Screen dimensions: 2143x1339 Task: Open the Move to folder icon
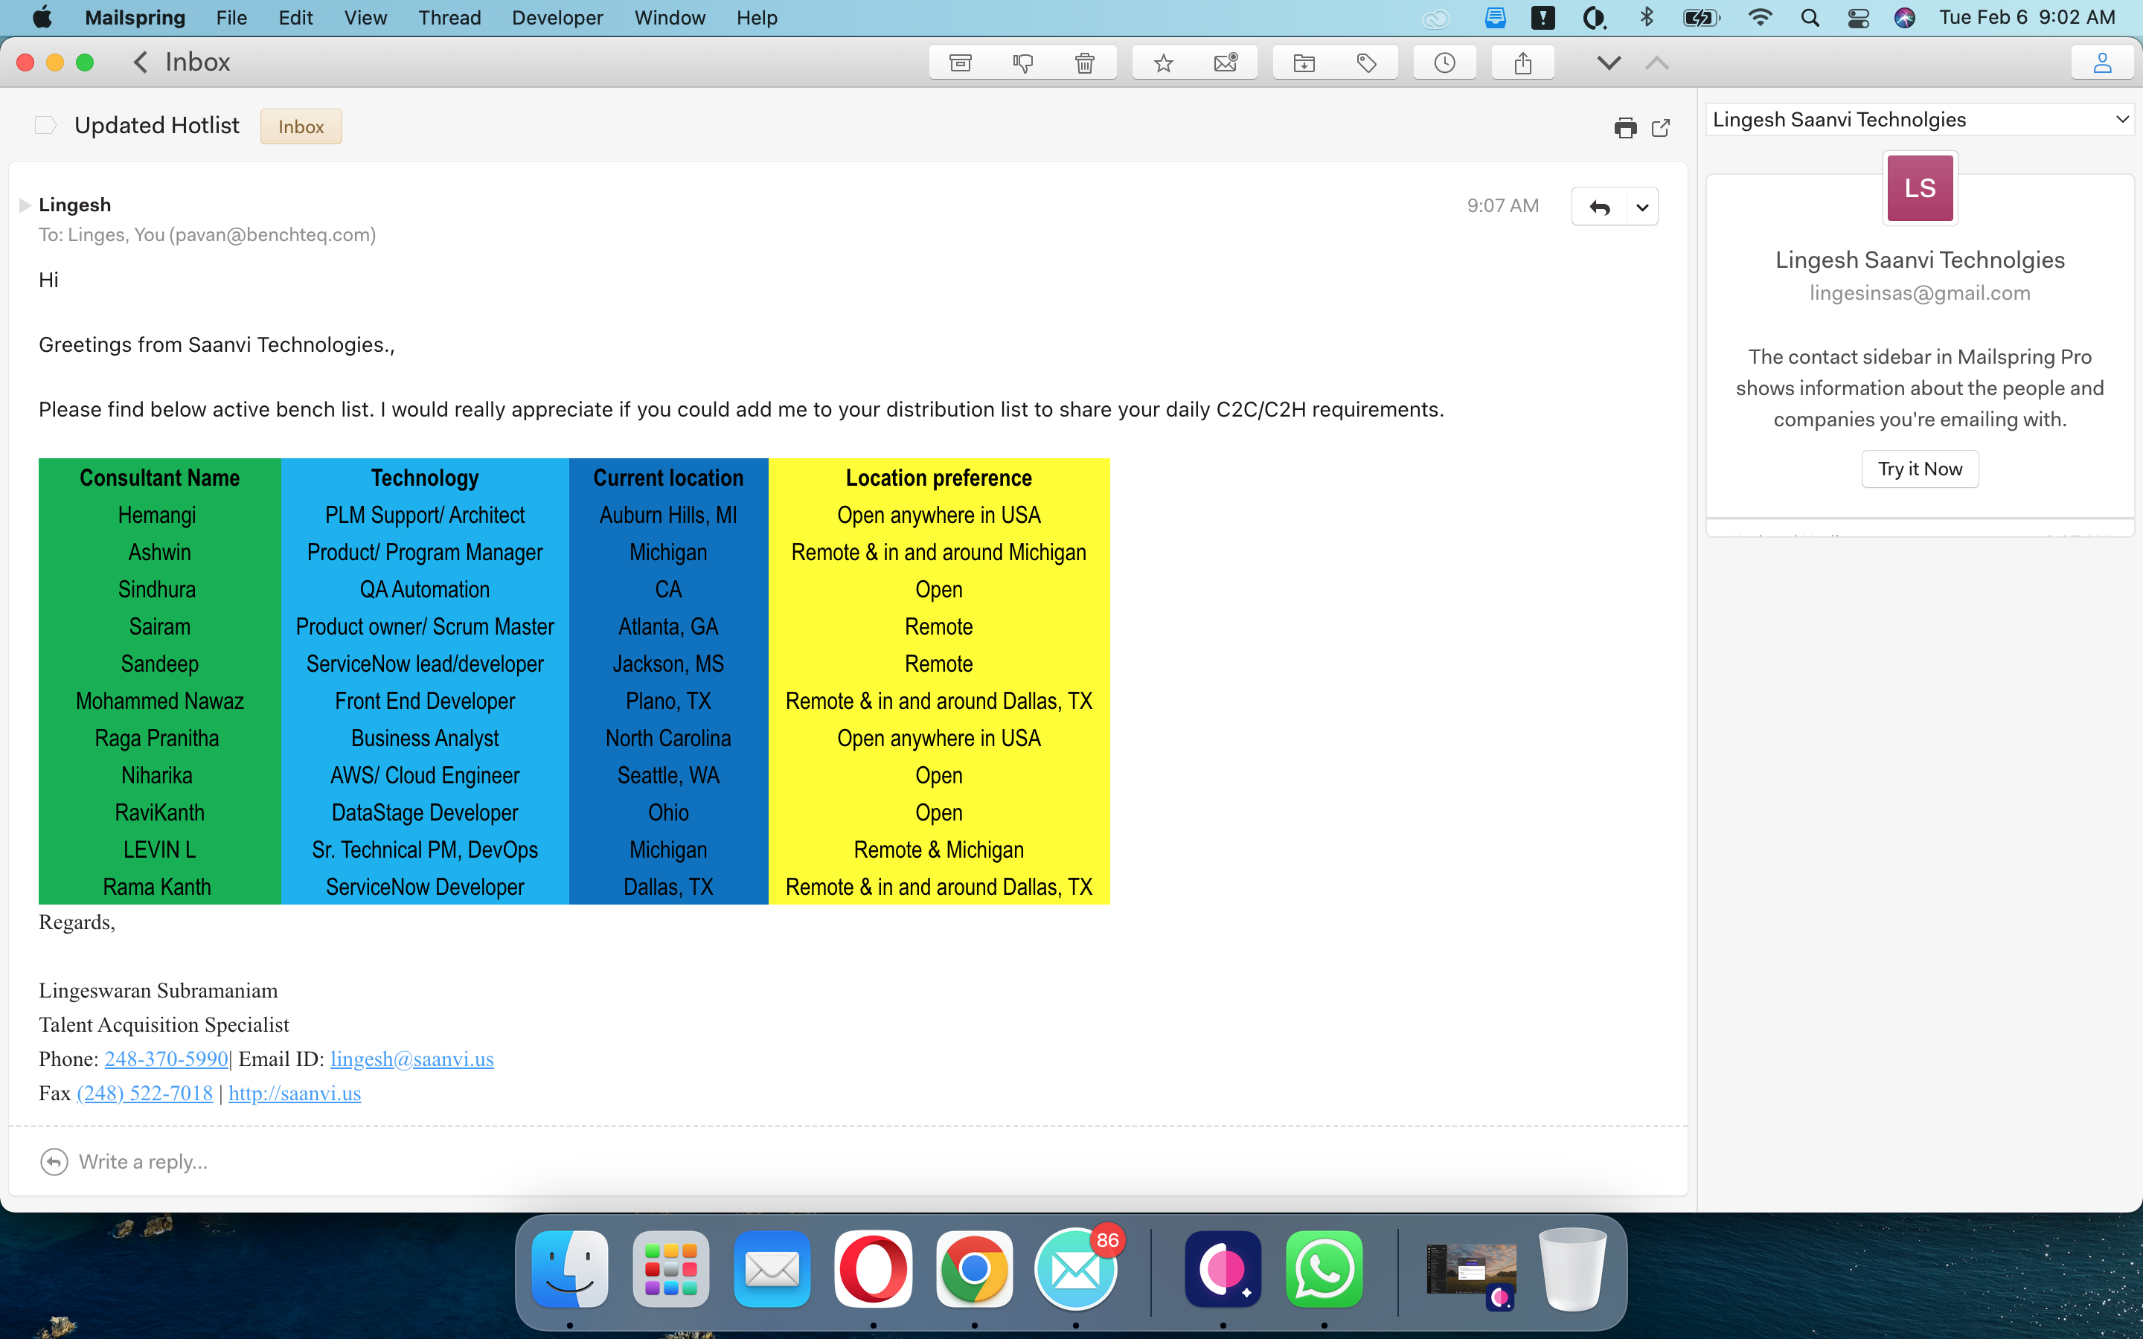click(1304, 63)
